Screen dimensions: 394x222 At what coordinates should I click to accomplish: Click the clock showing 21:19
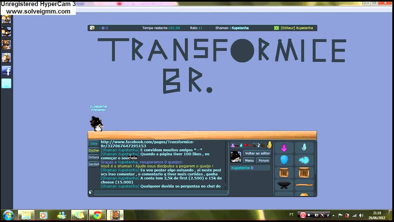[x=377, y=213]
